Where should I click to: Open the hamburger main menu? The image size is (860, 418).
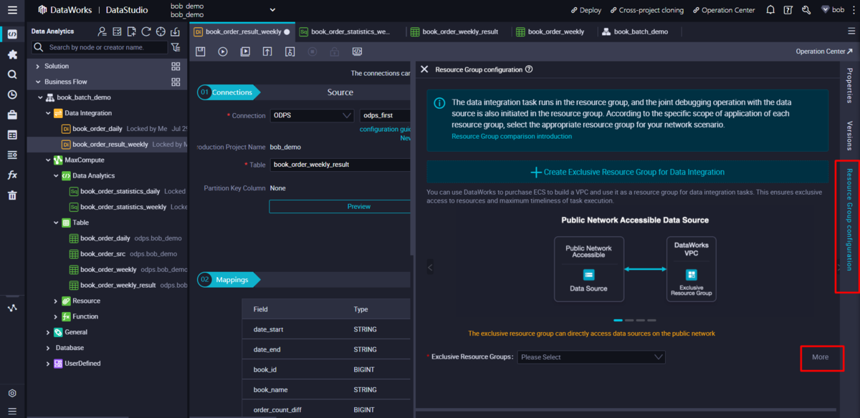coord(12,10)
